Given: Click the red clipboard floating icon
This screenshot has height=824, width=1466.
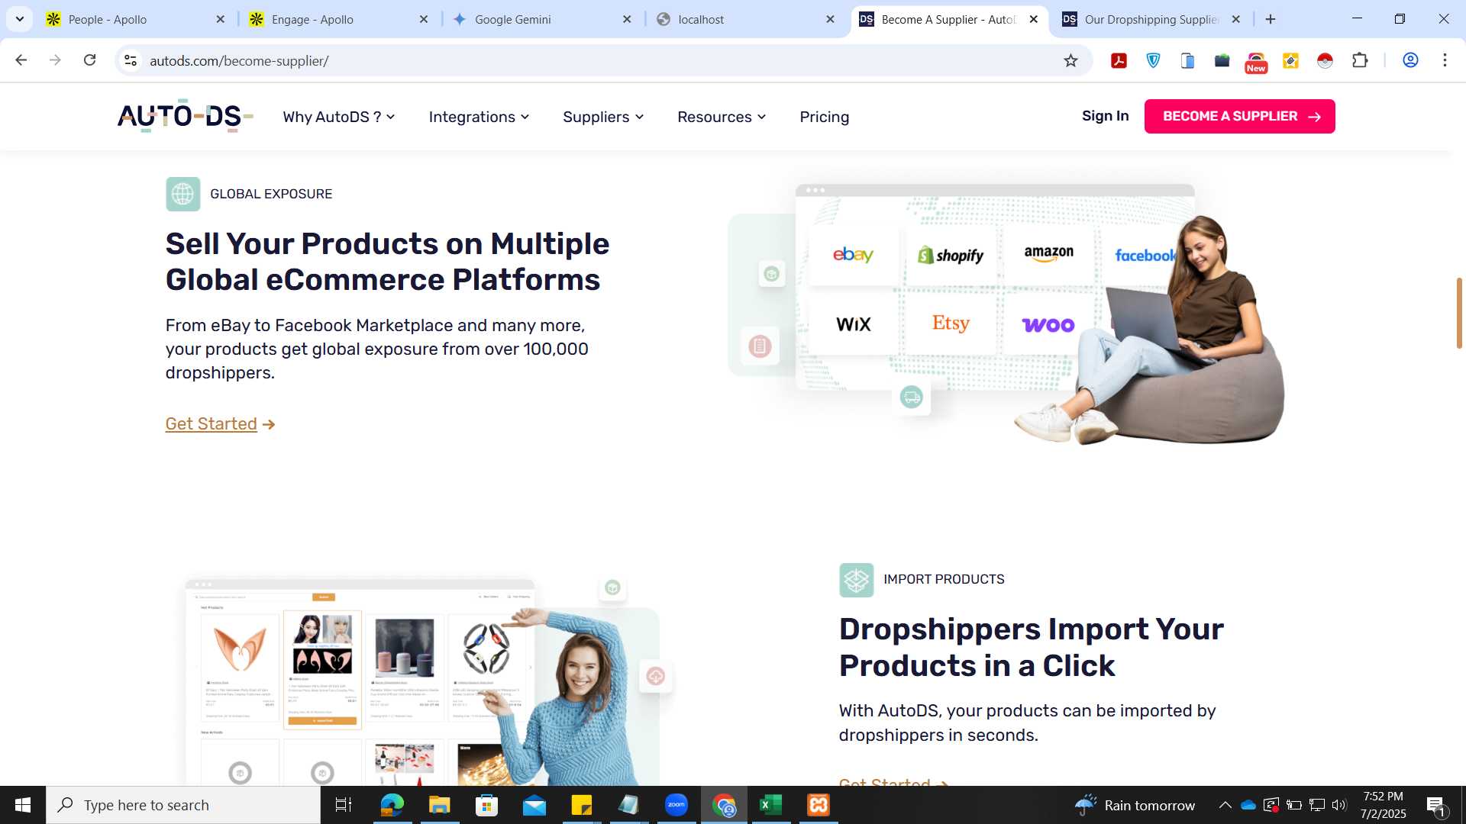Looking at the screenshot, I should pos(760,346).
